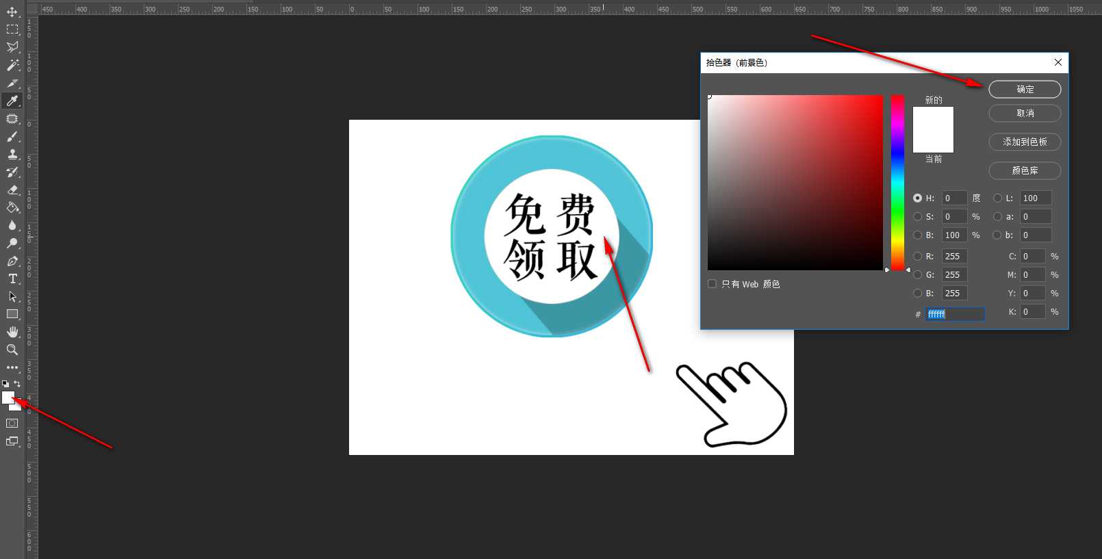Select the Zoom tool

click(12, 350)
